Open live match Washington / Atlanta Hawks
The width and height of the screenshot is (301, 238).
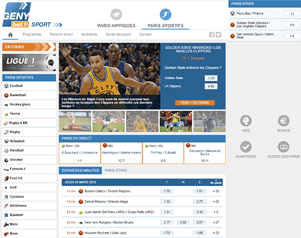click(x=121, y=153)
